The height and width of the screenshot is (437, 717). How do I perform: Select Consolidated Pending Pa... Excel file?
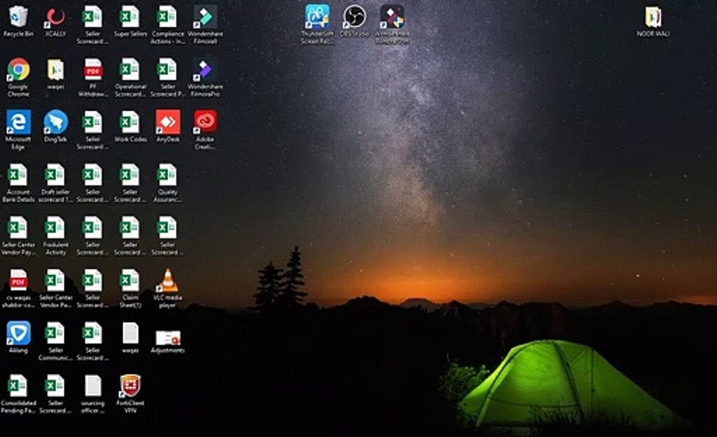point(18,386)
